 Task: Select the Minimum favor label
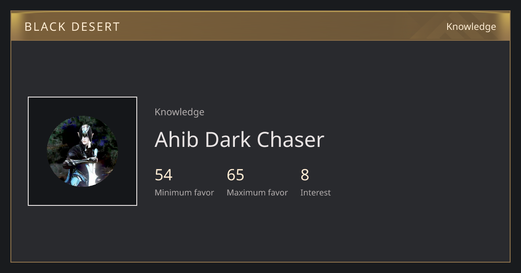click(x=184, y=193)
